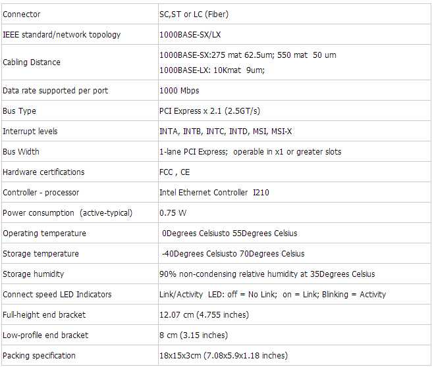The height and width of the screenshot is (367, 434).
Task: Click the IEEE standard/network topology label
Action: pos(61,35)
